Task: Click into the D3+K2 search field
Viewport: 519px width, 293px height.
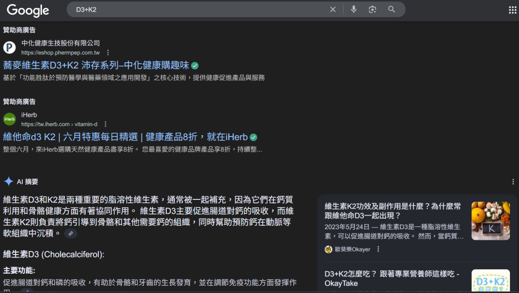Action: point(199,10)
